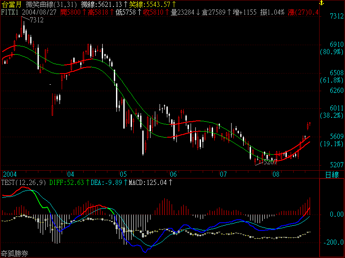Click the close price 收5810
Image resolution: width=345 pixels, height=258 pixels.
[154, 12]
